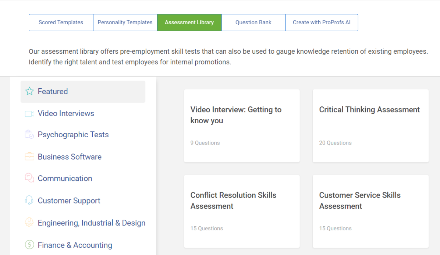
Task: Click the video camera icon for Video Interviews
Action: click(29, 114)
